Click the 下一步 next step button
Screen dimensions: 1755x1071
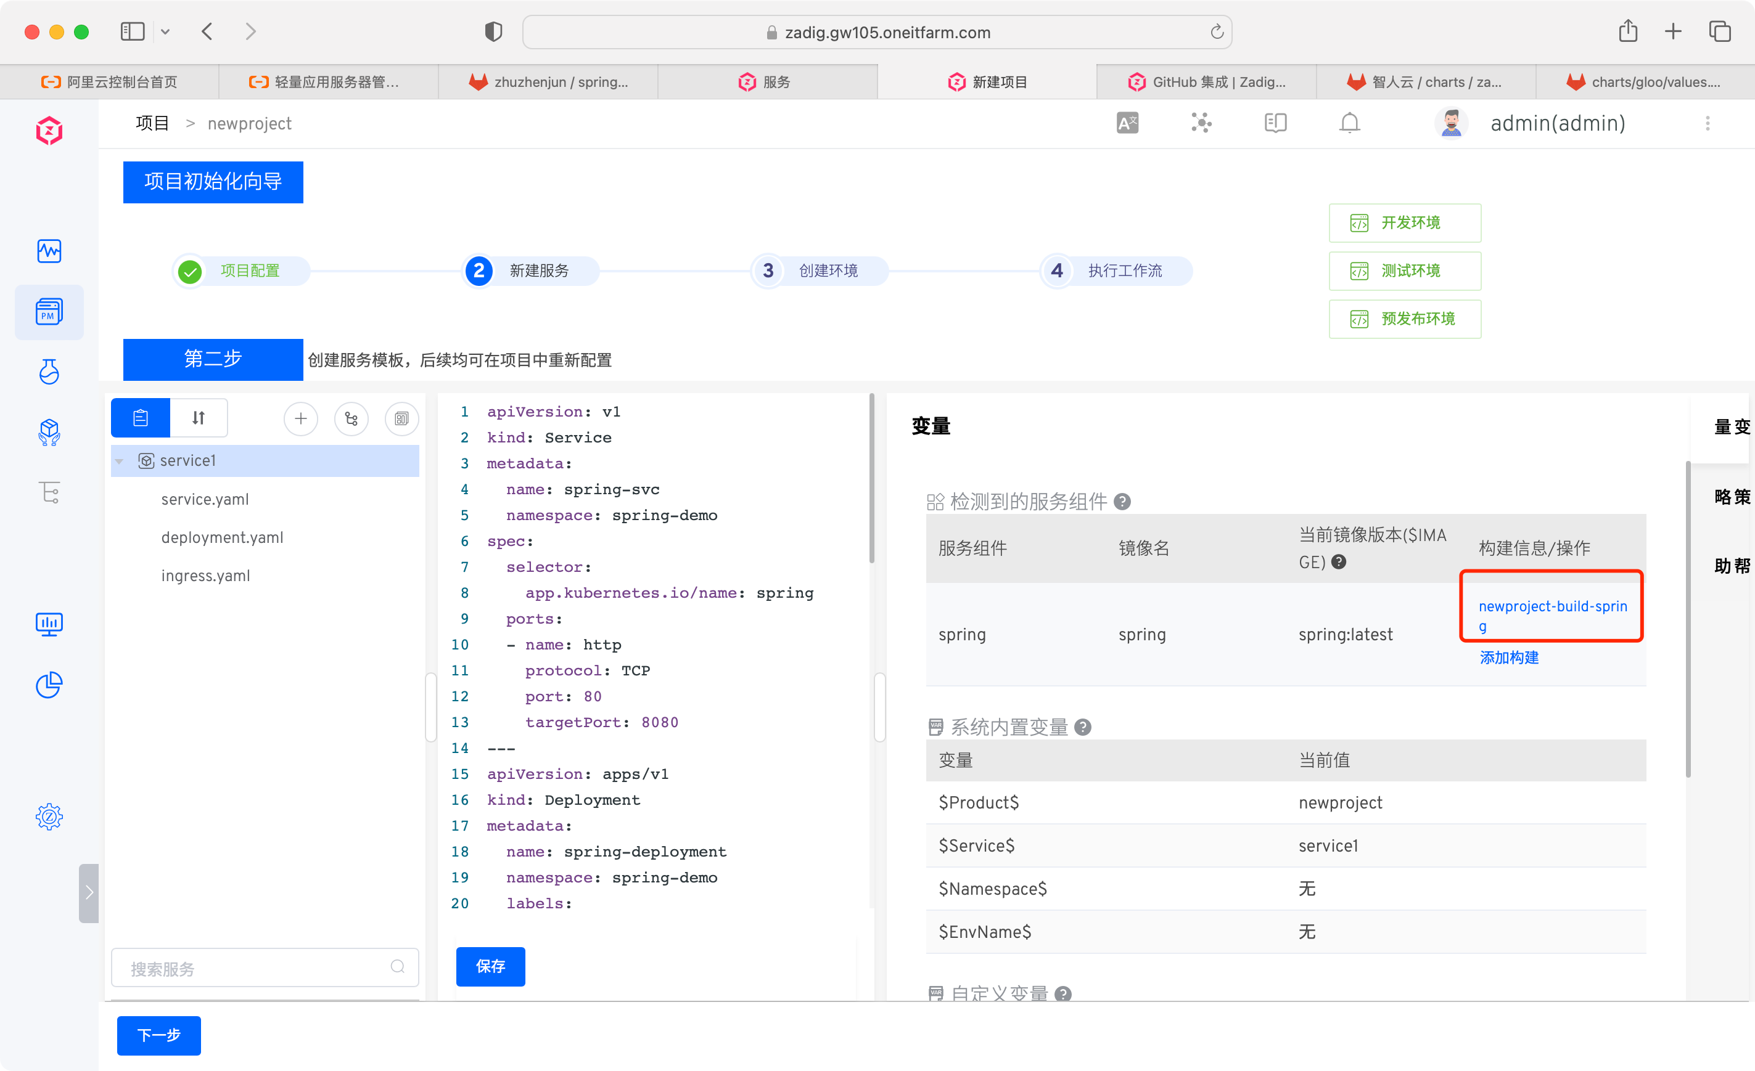point(159,1035)
